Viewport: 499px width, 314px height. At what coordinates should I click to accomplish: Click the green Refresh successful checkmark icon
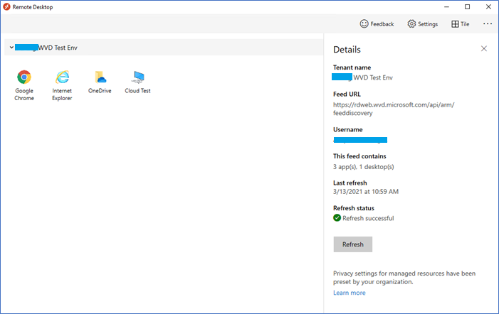coord(337,218)
